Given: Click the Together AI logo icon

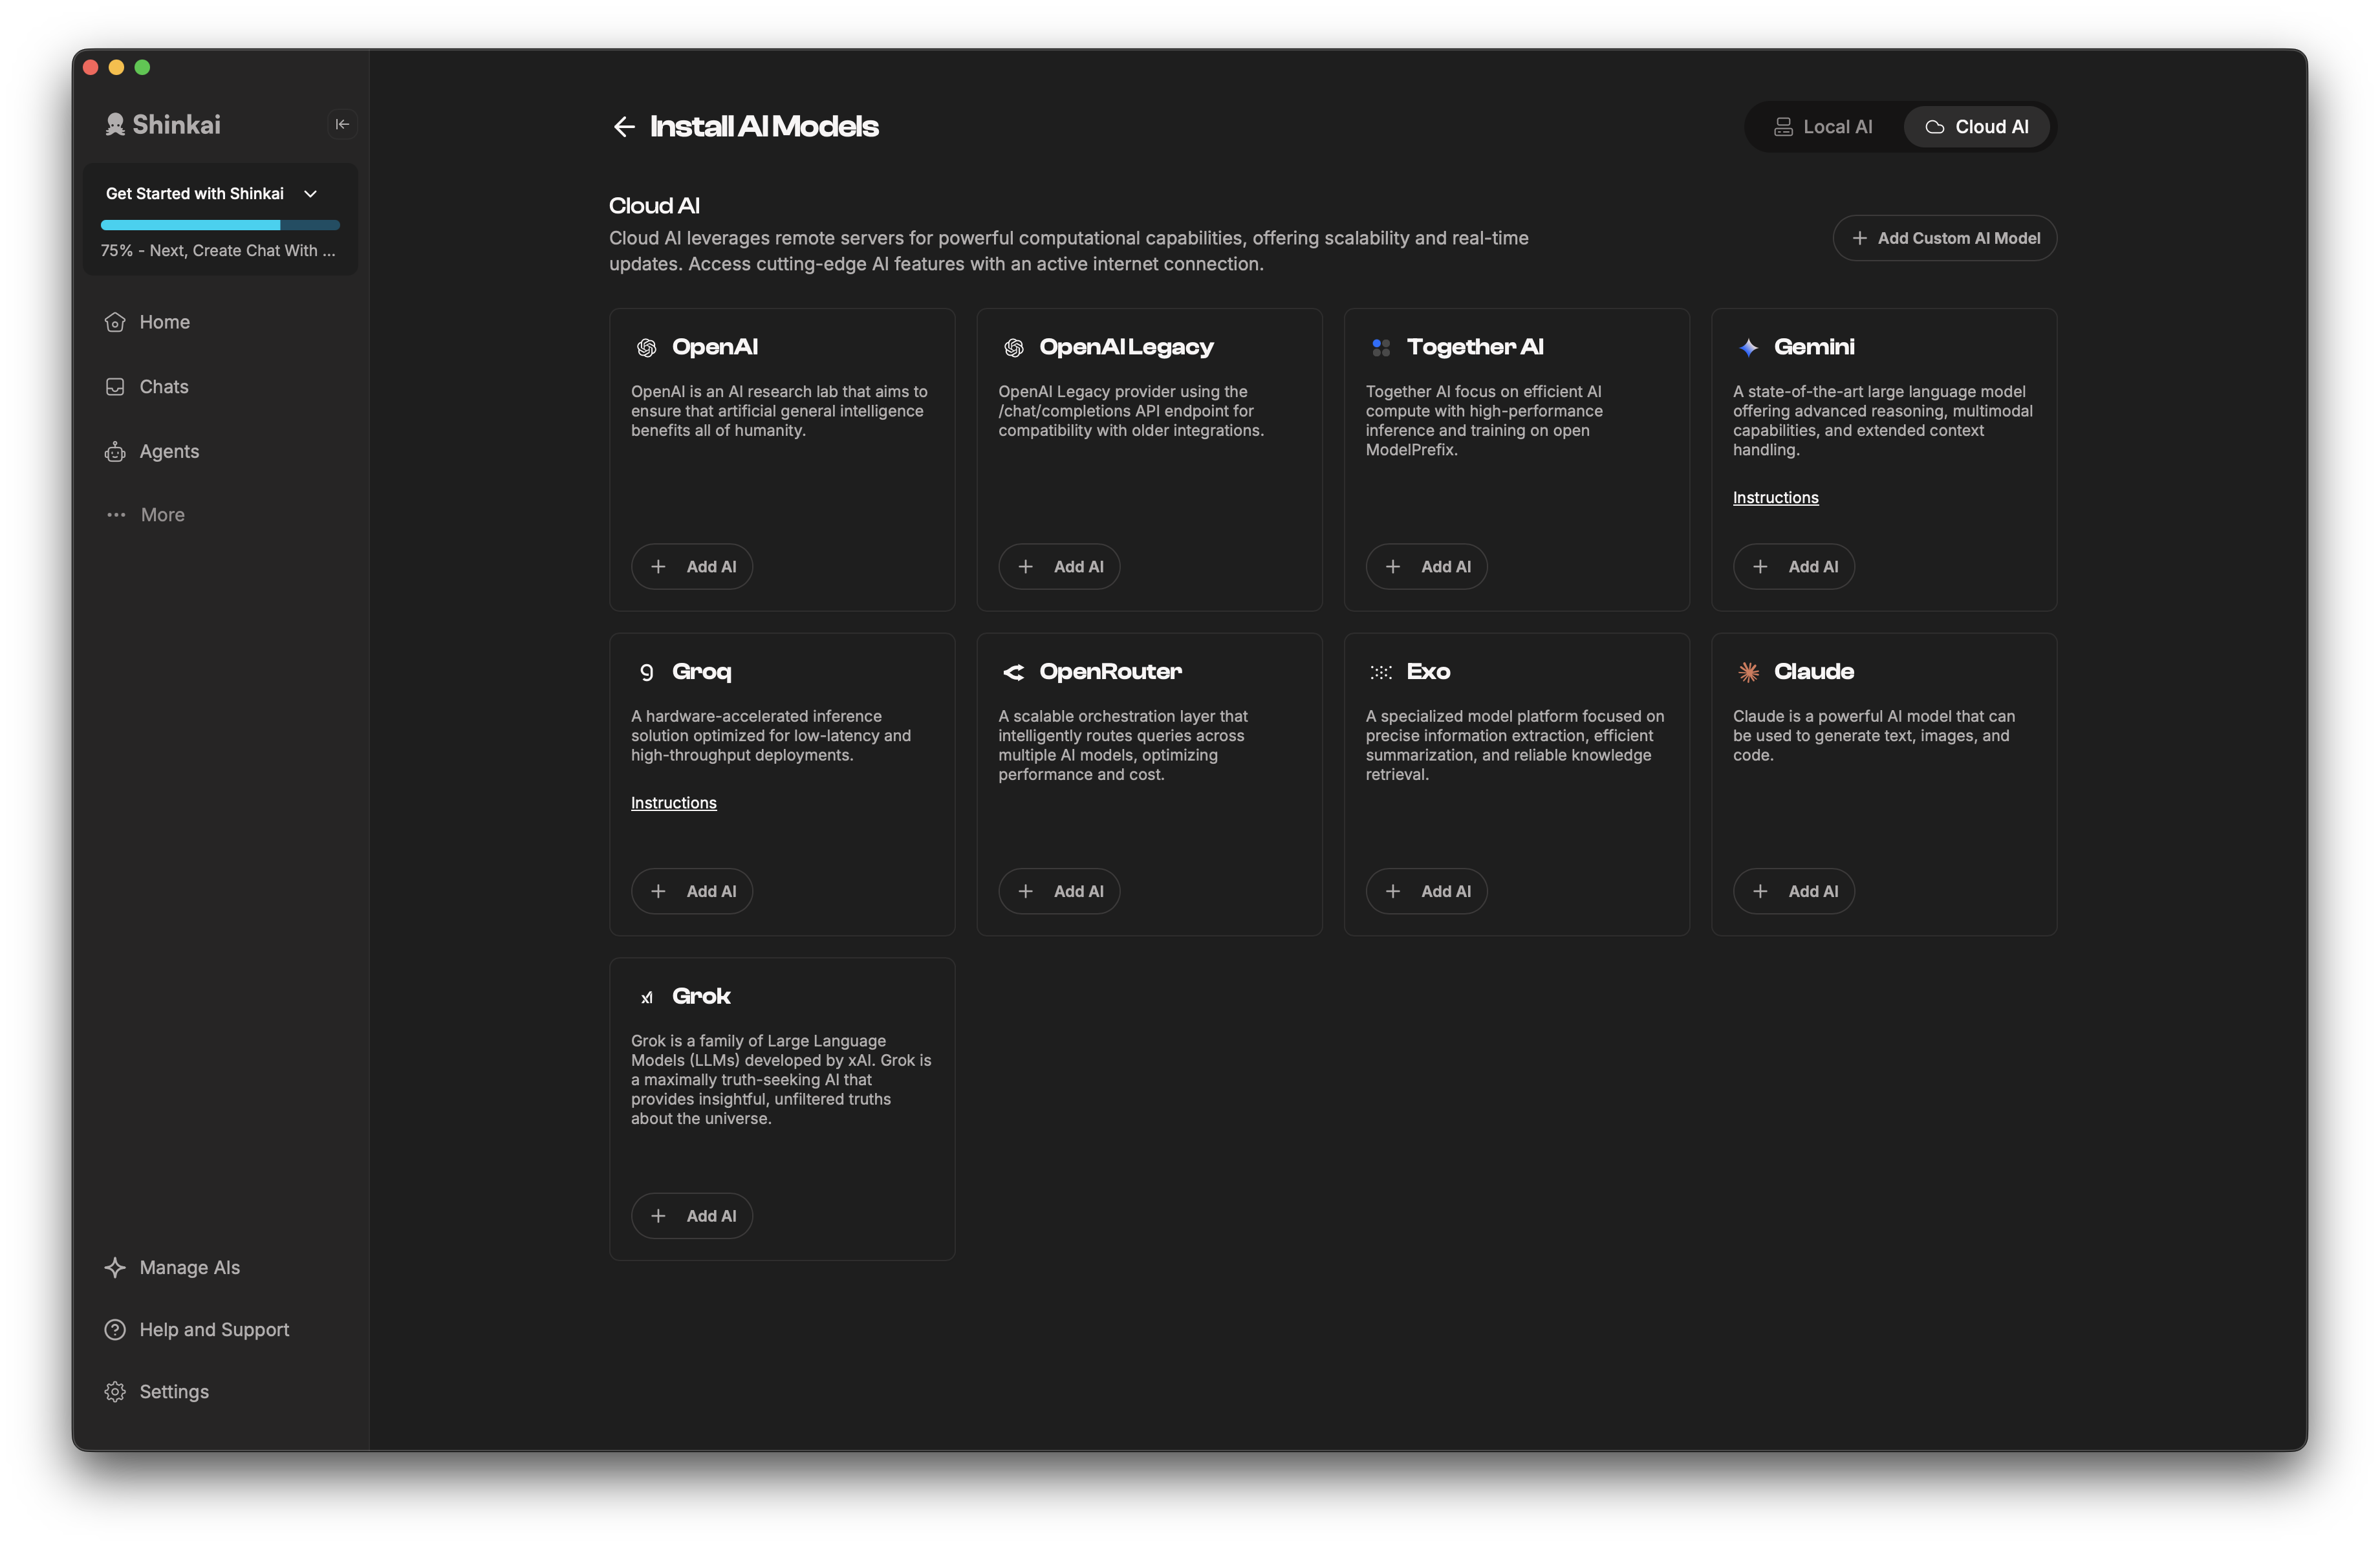Looking at the screenshot, I should click(x=1381, y=347).
